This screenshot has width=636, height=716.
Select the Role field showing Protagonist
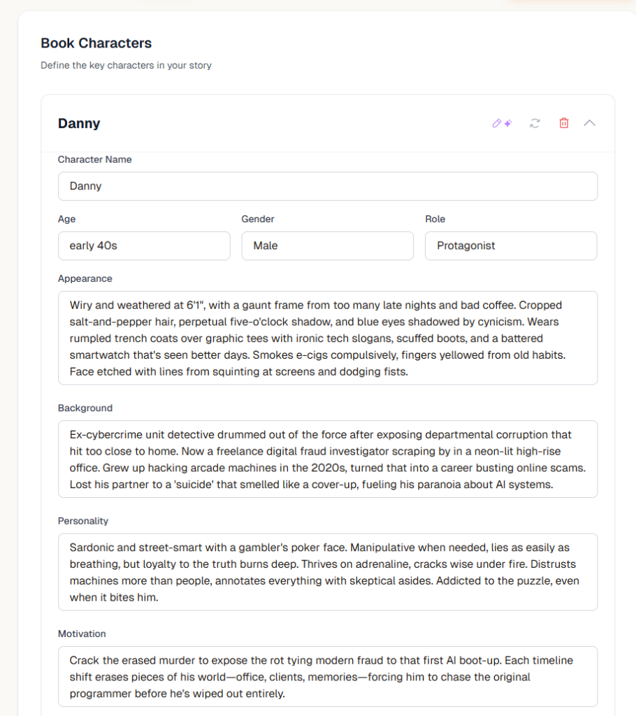click(510, 245)
